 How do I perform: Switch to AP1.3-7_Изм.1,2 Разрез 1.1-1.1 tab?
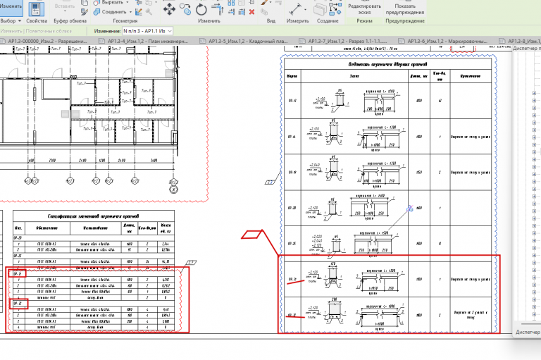344,41
